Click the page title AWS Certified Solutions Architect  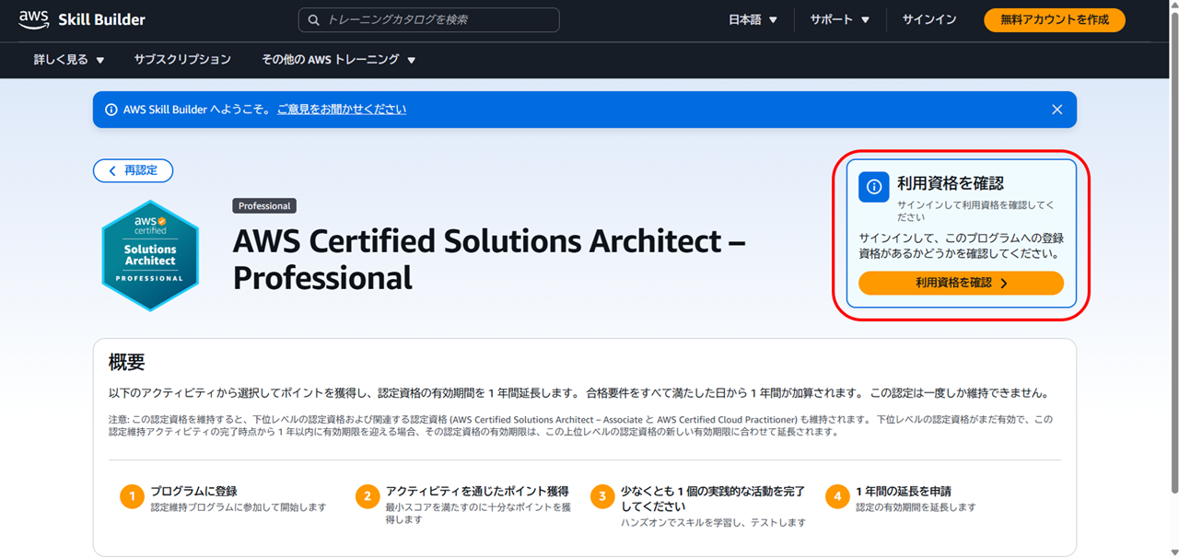[x=489, y=259]
